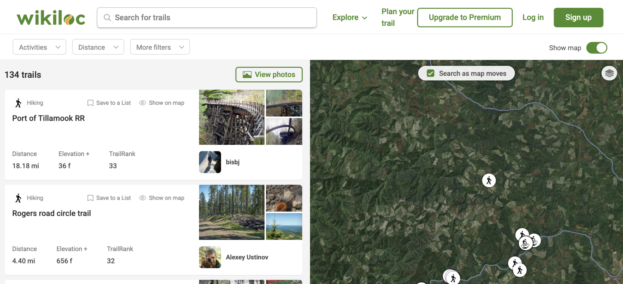Open the large trestle bridge photo
Image resolution: width=623 pixels, height=284 pixels.
232,117
